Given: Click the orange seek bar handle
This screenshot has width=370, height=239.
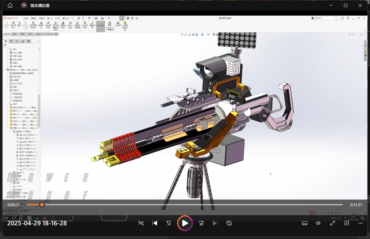Looking at the screenshot, I should click(x=42, y=205).
